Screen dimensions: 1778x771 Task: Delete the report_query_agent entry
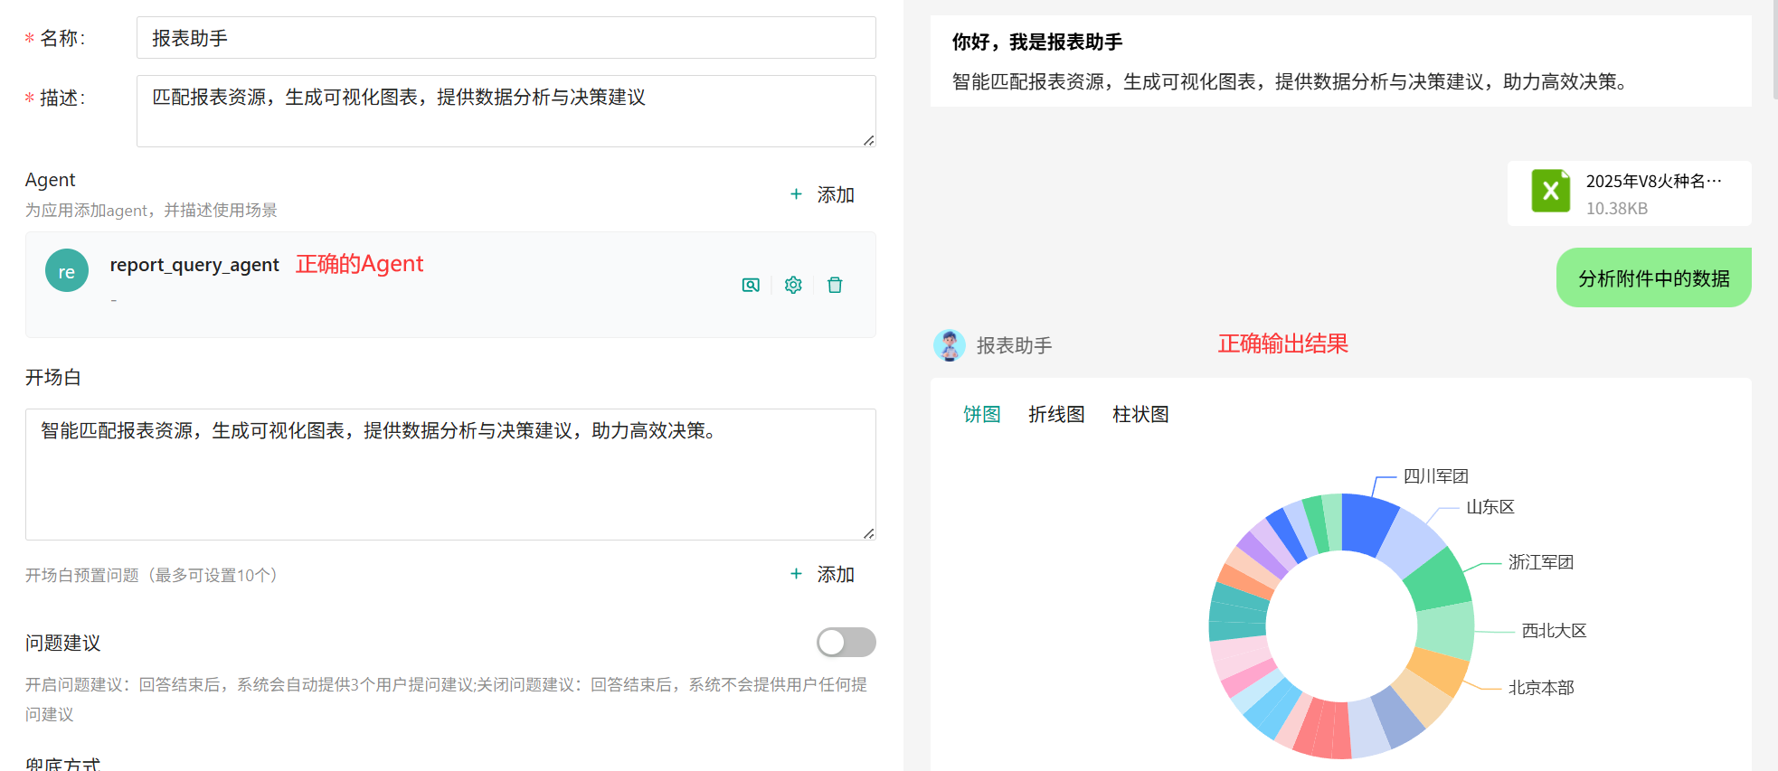coord(835,286)
